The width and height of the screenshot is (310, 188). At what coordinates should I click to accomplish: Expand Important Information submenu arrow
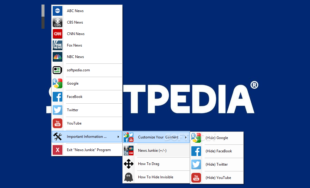[118, 137]
